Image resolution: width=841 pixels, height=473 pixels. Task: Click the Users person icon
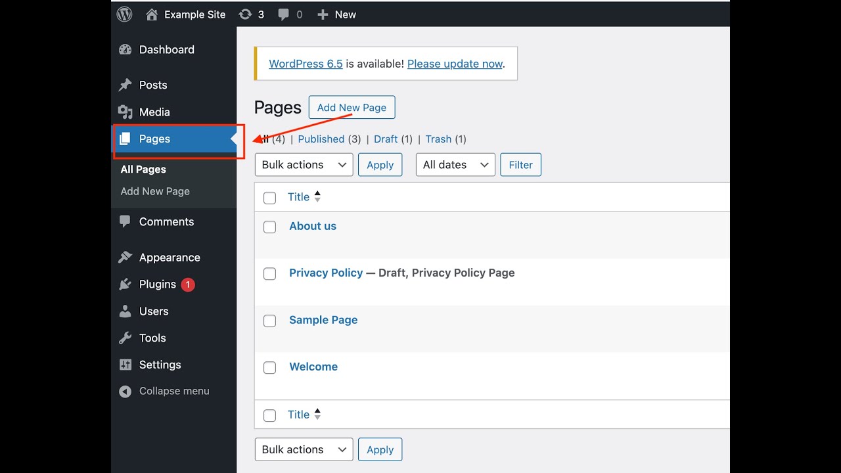tap(125, 311)
